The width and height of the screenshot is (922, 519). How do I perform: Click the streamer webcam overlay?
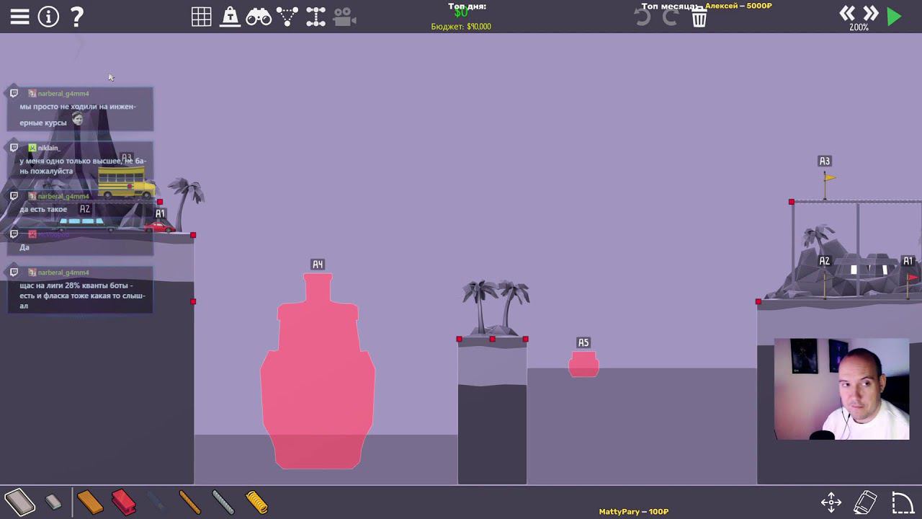841,389
